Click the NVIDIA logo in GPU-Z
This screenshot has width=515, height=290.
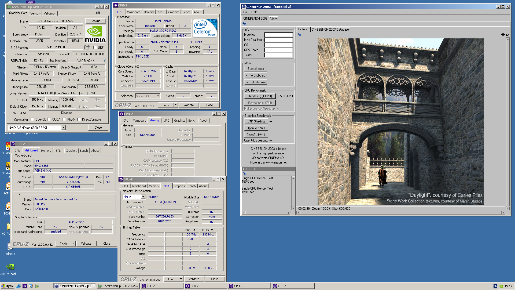[95, 34]
